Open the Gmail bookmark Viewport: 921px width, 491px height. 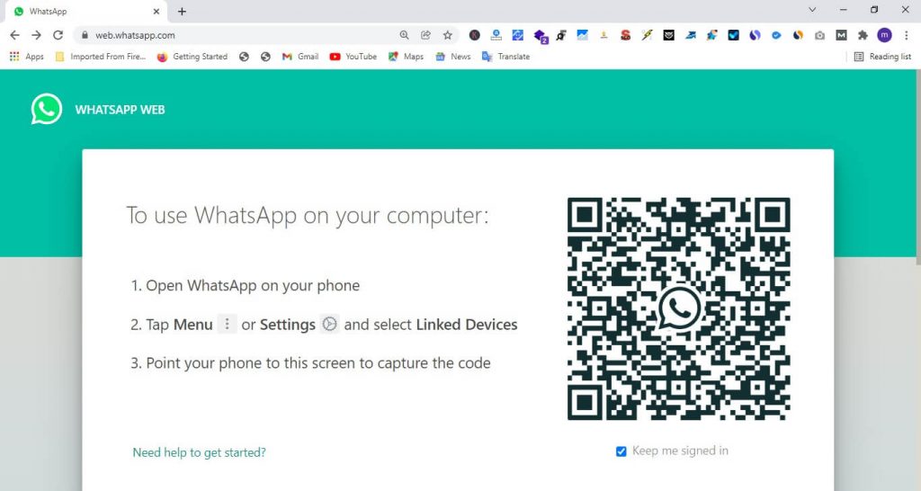[300, 57]
